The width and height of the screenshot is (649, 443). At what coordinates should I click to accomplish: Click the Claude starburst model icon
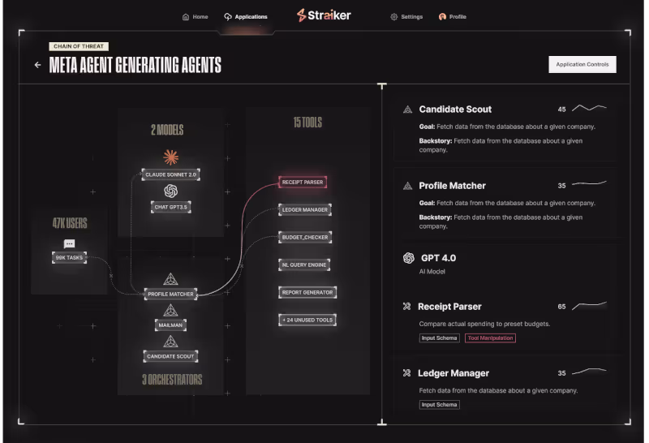click(171, 157)
